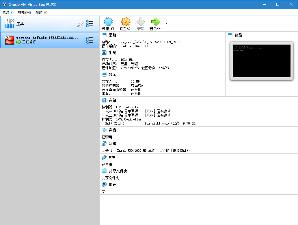This screenshot has width=298, height=225.
Task: Click the 声音 section speaker icon
Action: tap(104, 130)
